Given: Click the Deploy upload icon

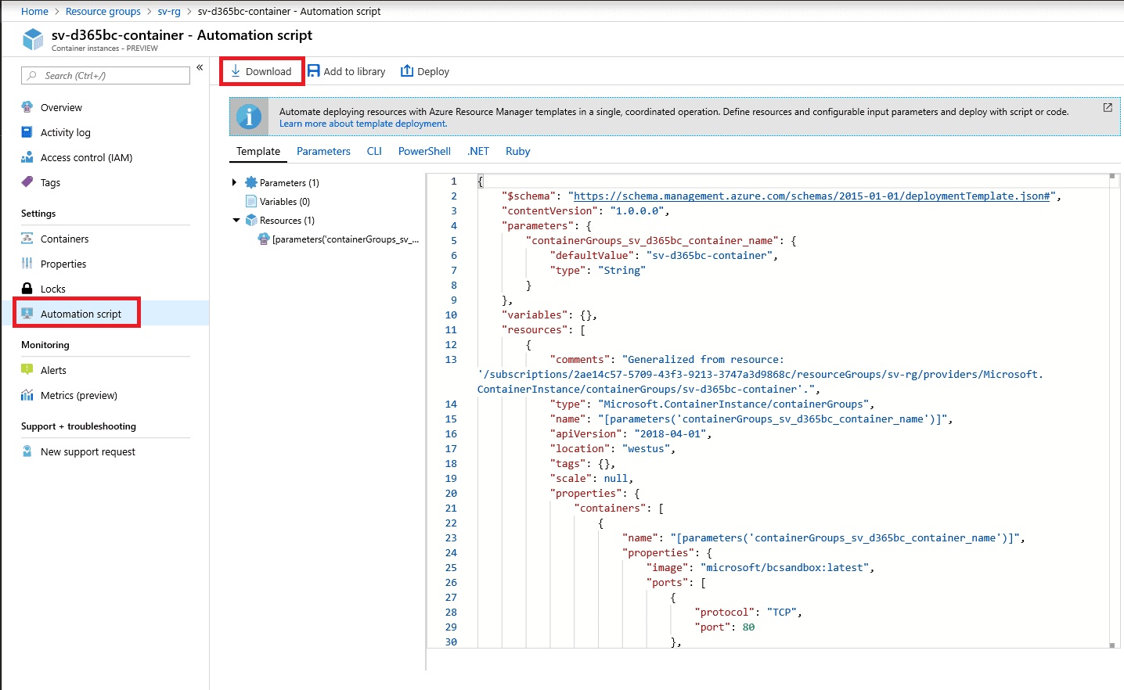Looking at the screenshot, I should [407, 71].
